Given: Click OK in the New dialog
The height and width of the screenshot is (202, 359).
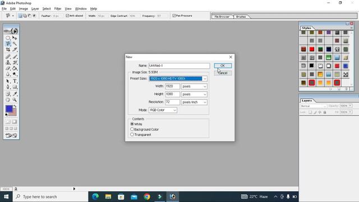Looking at the screenshot, I should [223, 66].
